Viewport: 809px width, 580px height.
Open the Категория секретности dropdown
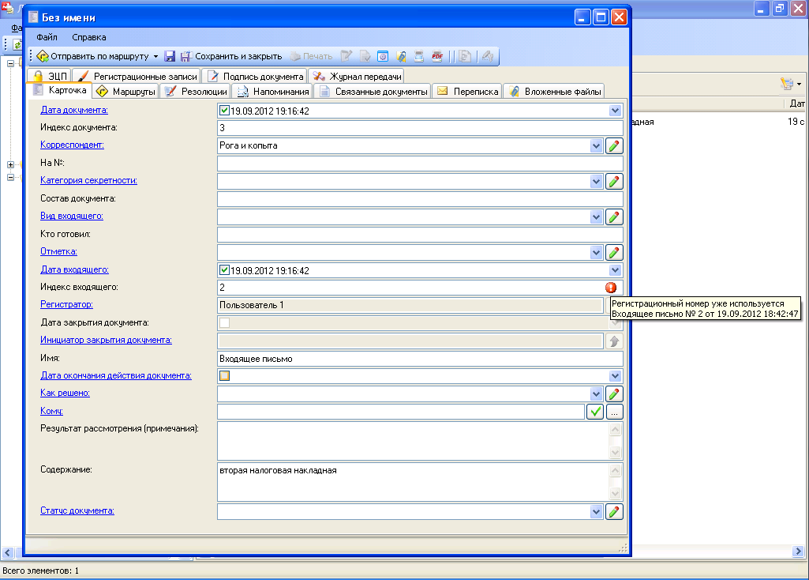[596, 182]
